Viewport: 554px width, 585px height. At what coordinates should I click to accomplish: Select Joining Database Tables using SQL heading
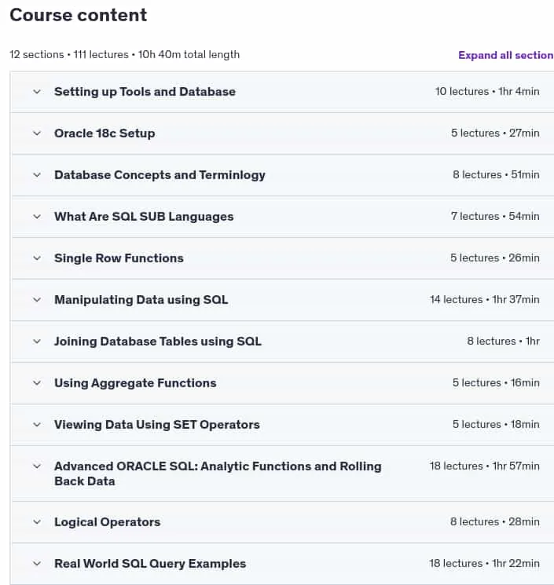tap(157, 342)
